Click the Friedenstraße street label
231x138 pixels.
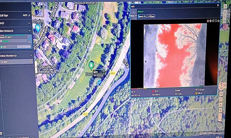[x=41, y=38]
